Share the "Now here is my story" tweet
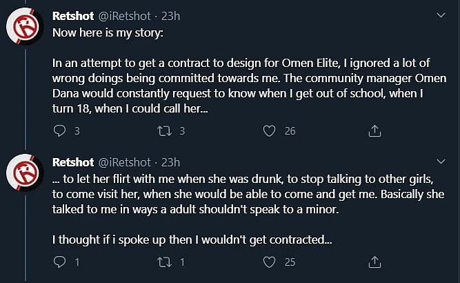The image size is (460, 283). pos(374,131)
